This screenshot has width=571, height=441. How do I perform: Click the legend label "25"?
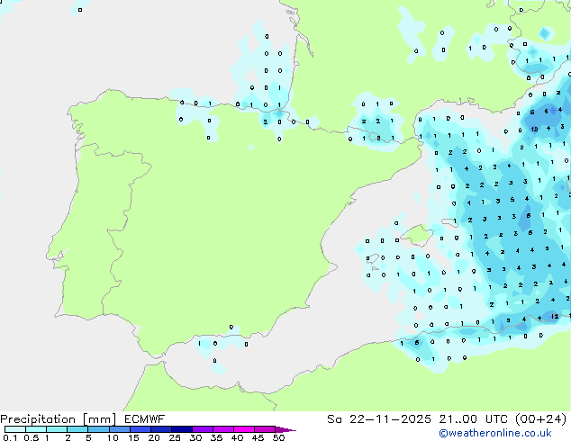point(175,437)
